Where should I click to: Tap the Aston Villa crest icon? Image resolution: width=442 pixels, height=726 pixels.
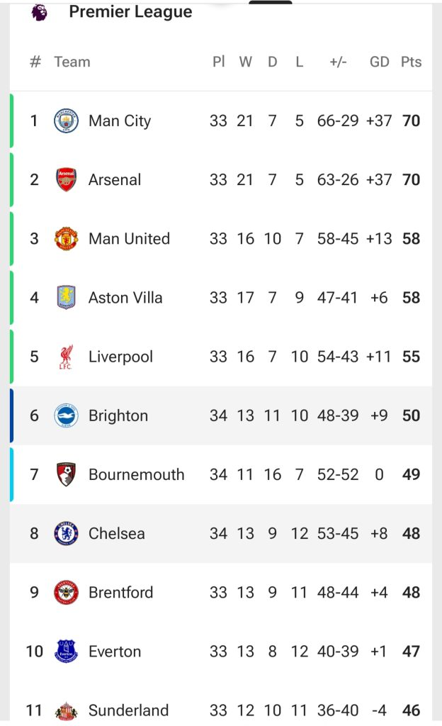coord(67,298)
